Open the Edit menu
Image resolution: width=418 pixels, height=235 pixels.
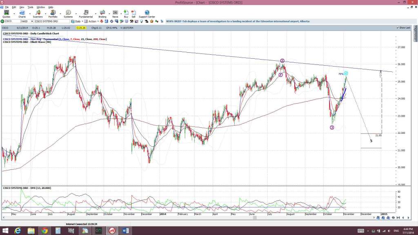pos(14,7)
